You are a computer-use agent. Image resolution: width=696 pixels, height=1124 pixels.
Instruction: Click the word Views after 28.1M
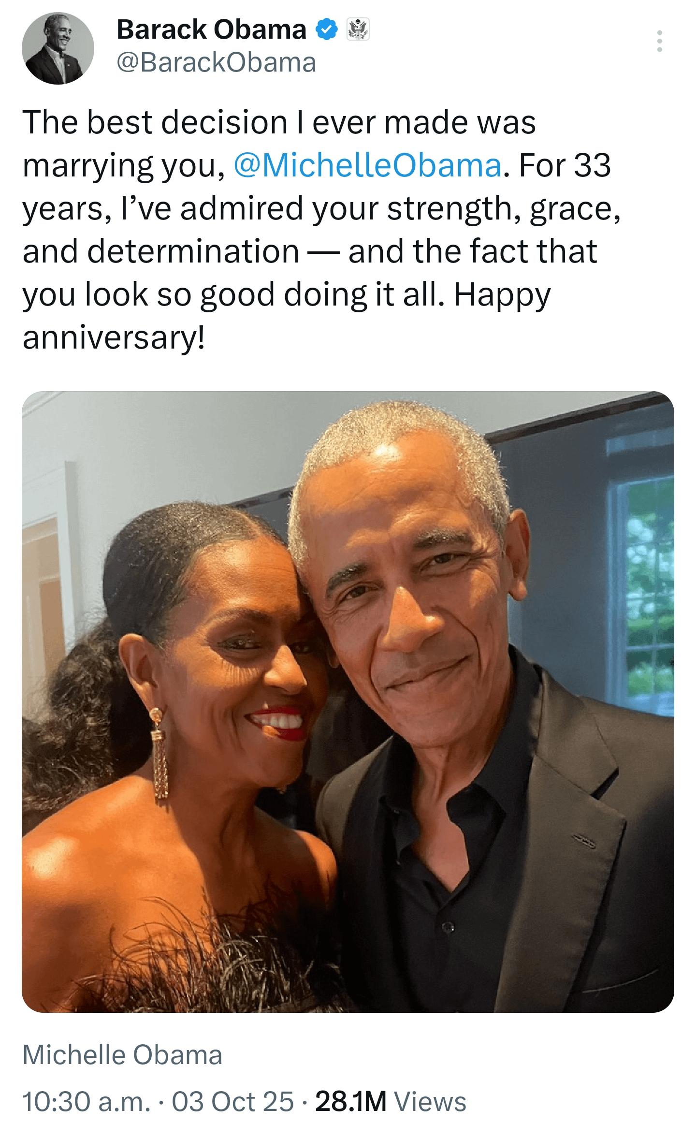[x=430, y=1102]
